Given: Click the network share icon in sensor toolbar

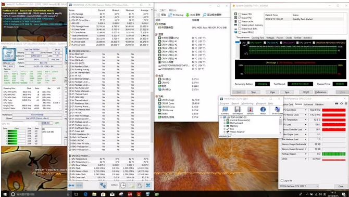Looking at the screenshot, I should pos(103,185).
